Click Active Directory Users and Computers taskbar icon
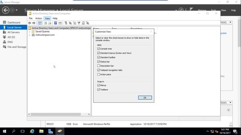Viewport: 241px width, 135px height. pos(60,131)
